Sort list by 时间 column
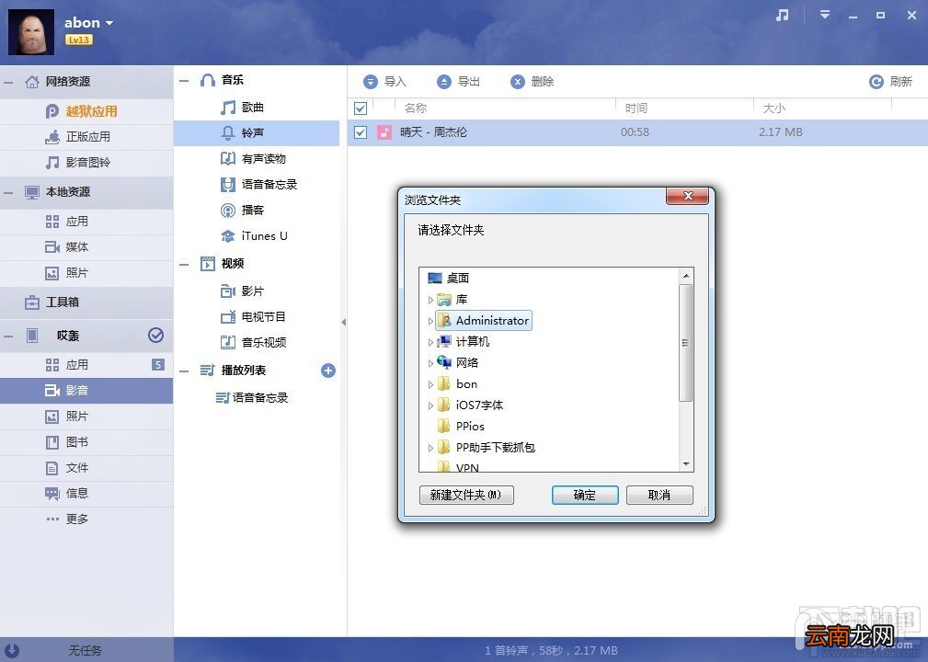 tap(685, 108)
